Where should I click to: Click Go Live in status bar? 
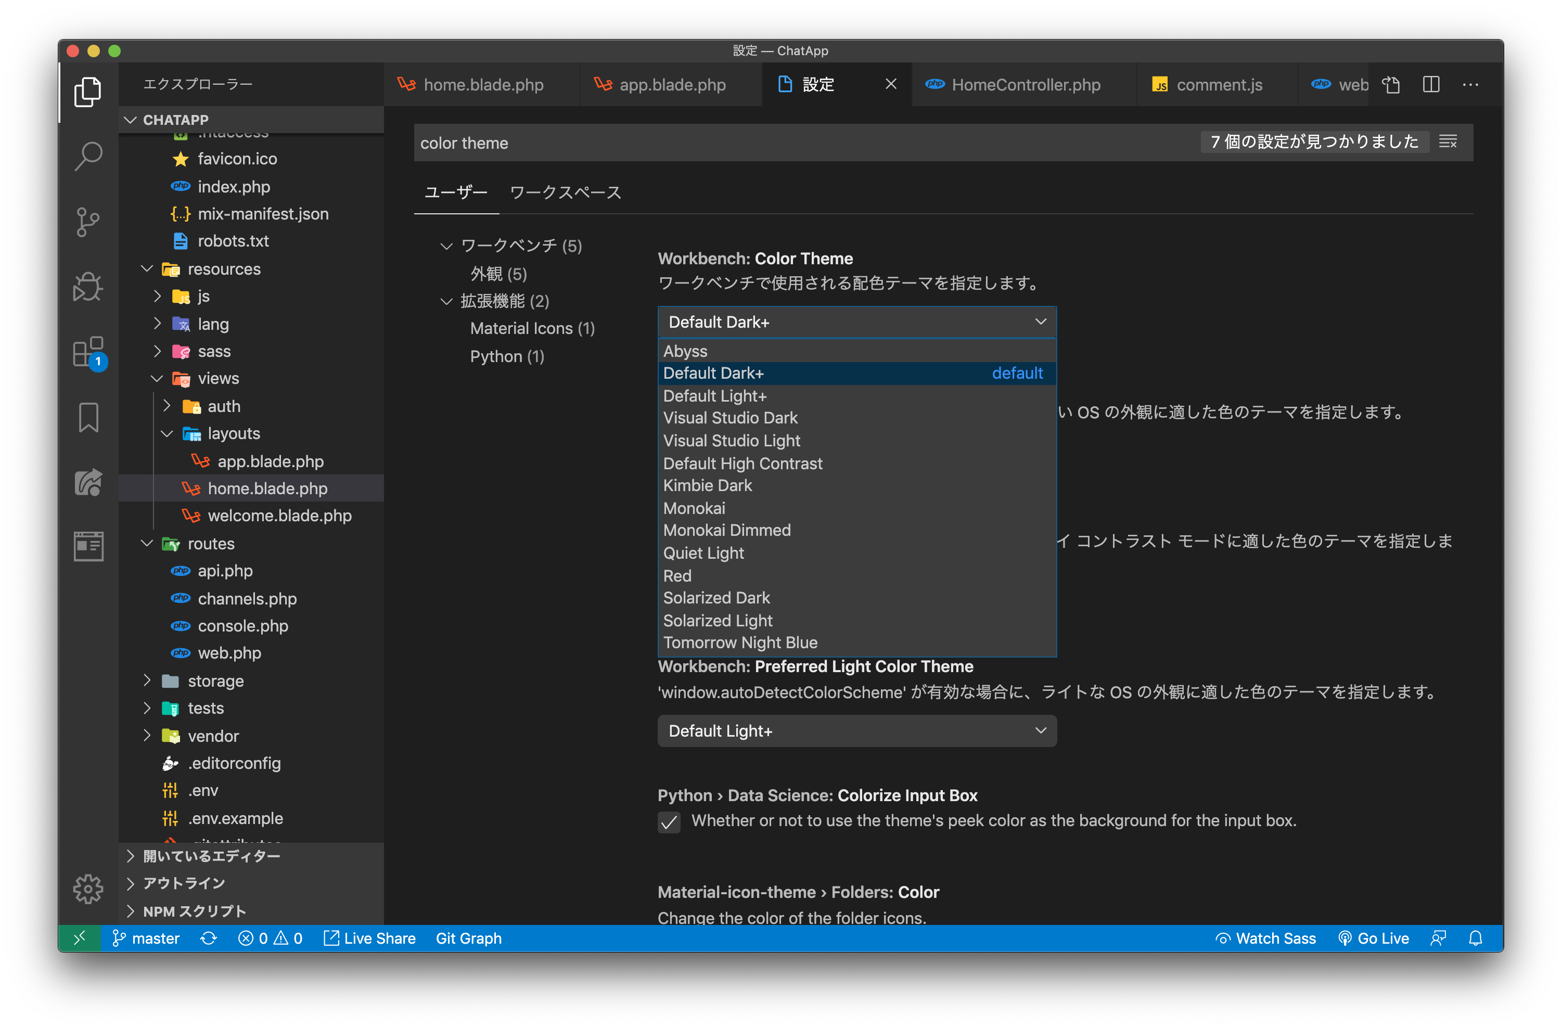click(1373, 938)
